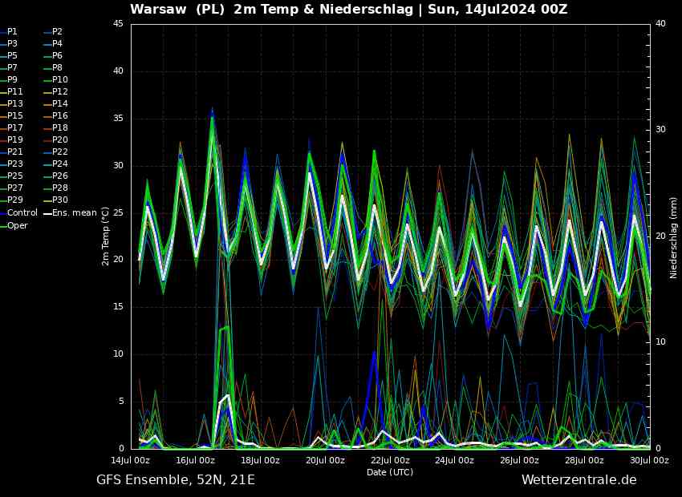Select the "16Jul 00z" date tick label
This screenshot has height=497, width=682.
pos(196,460)
